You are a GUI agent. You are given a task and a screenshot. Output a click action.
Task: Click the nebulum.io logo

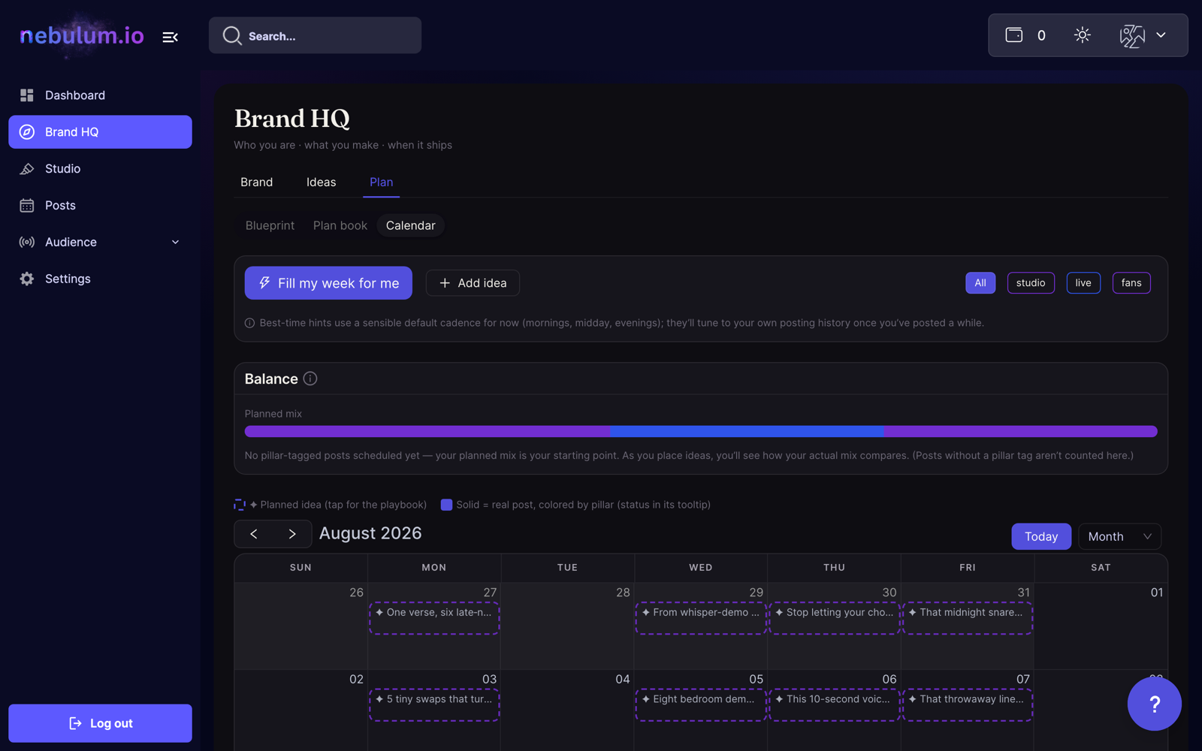tap(81, 35)
